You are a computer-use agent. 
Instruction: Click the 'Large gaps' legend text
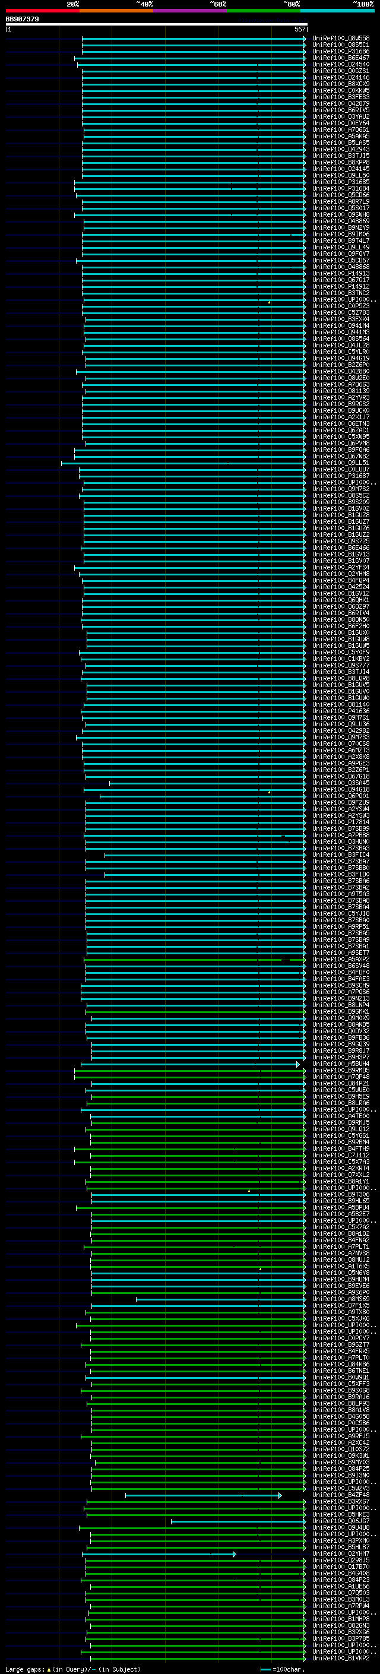coord(25,1669)
